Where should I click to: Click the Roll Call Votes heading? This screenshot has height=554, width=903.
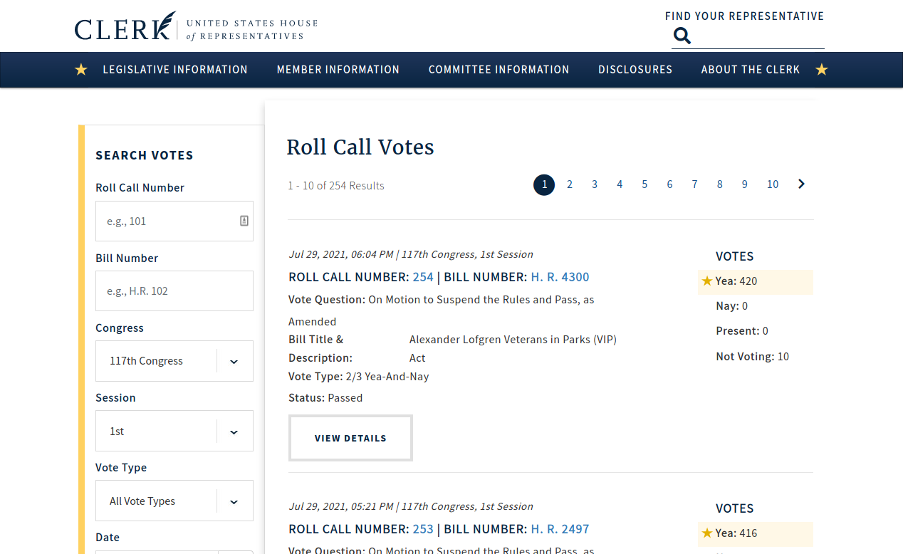pos(360,147)
